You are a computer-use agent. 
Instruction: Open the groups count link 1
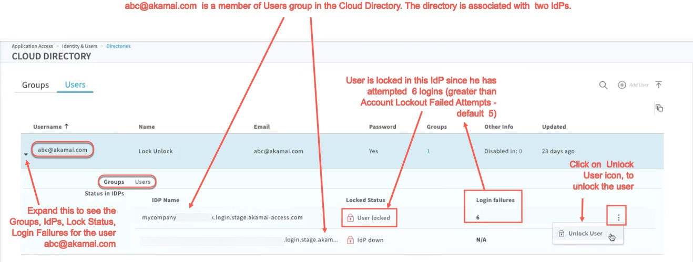[x=428, y=151]
